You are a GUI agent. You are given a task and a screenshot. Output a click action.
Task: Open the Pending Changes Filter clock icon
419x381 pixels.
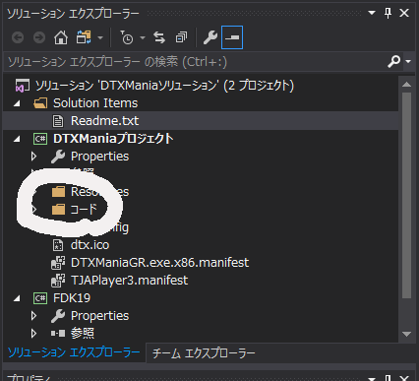tap(126, 37)
